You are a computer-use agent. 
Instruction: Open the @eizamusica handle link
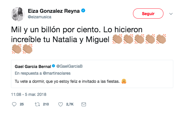click(39, 17)
